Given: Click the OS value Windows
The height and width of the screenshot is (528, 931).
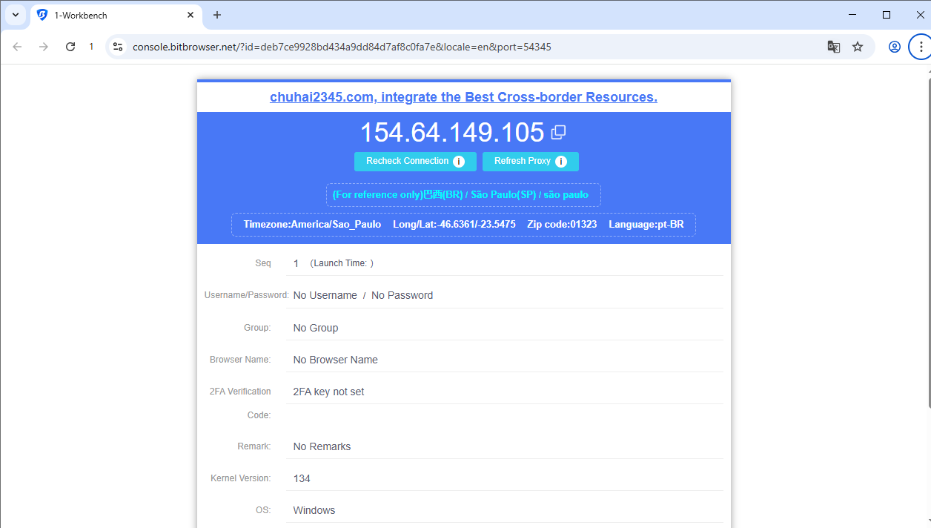Looking at the screenshot, I should pyautogui.click(x=314, y=510).
